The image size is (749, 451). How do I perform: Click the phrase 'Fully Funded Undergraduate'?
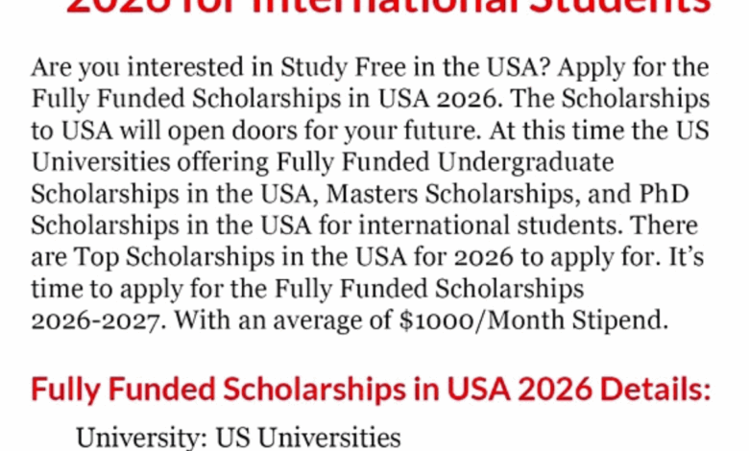click(x=446, y=162)
